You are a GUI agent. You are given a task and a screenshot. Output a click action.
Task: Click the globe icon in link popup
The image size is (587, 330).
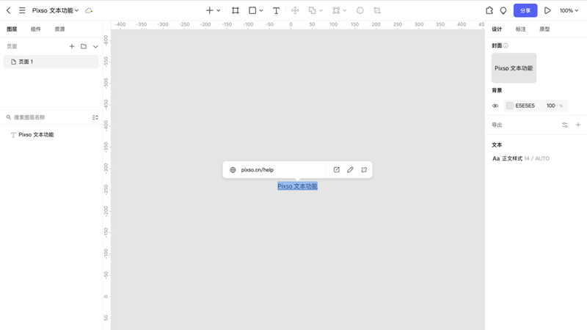click(x=233, y=170)
